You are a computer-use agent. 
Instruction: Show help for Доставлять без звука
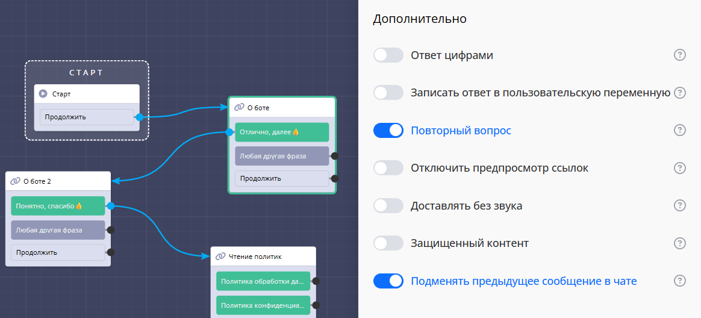[x=679, y=206]
